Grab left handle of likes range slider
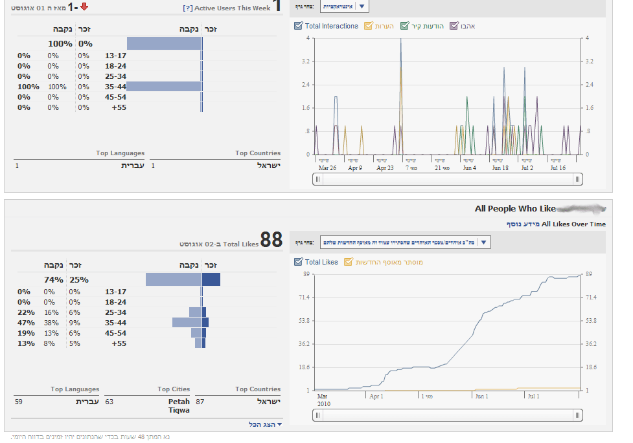 (x=318, y=415)
